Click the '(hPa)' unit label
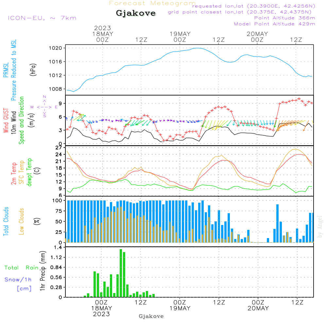Image resolution: width=327 pixels, height=327 pixels. pos(33,70)
